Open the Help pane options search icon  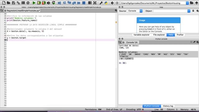click(x=197, y=11)
